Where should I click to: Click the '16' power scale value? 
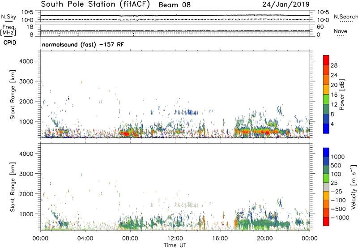[334, 94]
